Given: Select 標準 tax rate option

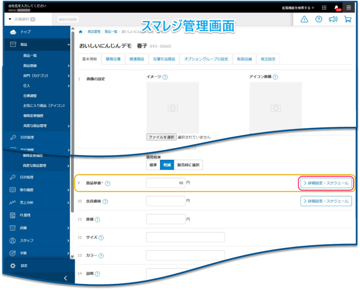Looking at the screenshot, I should click(153, 165).
